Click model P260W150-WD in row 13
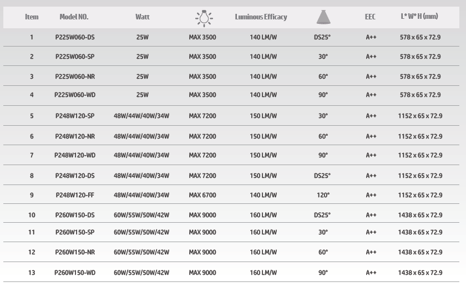The image size is (466, 287). click(x=75, y=273)
